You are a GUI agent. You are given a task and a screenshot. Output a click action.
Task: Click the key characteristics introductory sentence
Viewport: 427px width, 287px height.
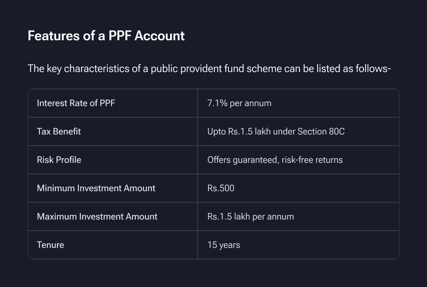[209, 69]
